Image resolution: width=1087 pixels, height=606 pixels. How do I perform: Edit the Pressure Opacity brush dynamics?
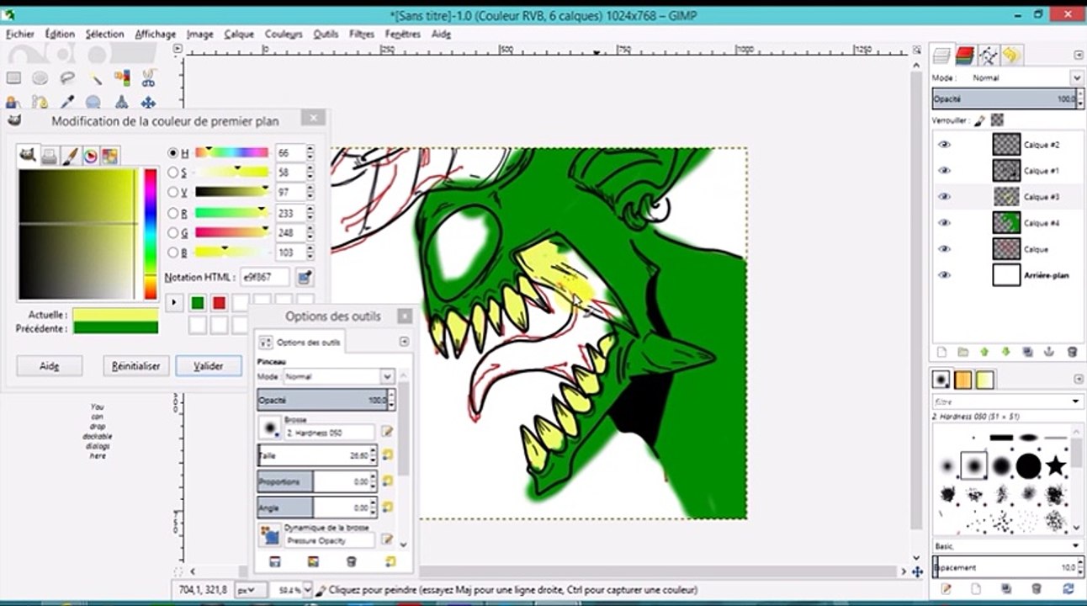[387, 540]
